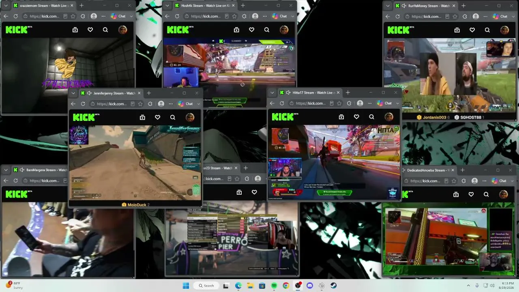Close the RunYaMoney Stream tab
The image size is (519, 292).
[x=454, y=6]
